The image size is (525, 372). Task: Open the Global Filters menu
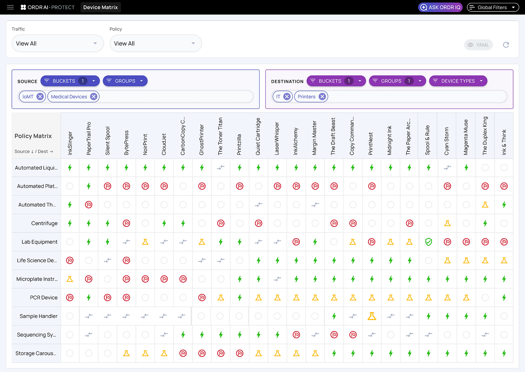click(493, 7)
